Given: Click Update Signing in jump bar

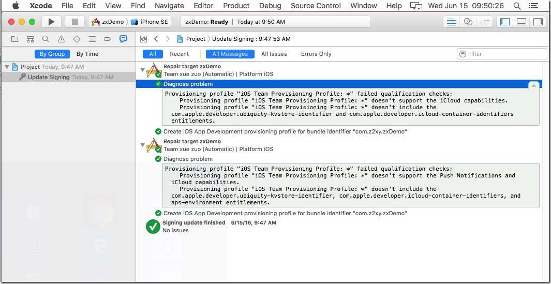Looking at the screenshot, I should (x=251, y=39).
